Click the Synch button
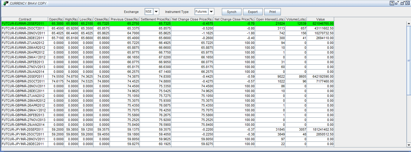 coord(232,12)
